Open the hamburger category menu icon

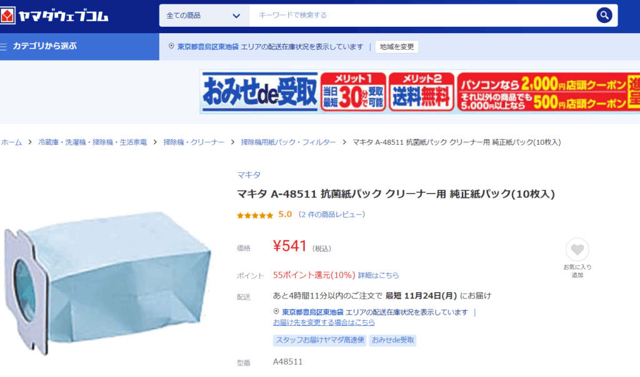4,46
